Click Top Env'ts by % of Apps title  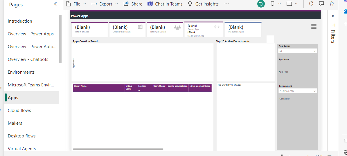[x=229, y=85]
